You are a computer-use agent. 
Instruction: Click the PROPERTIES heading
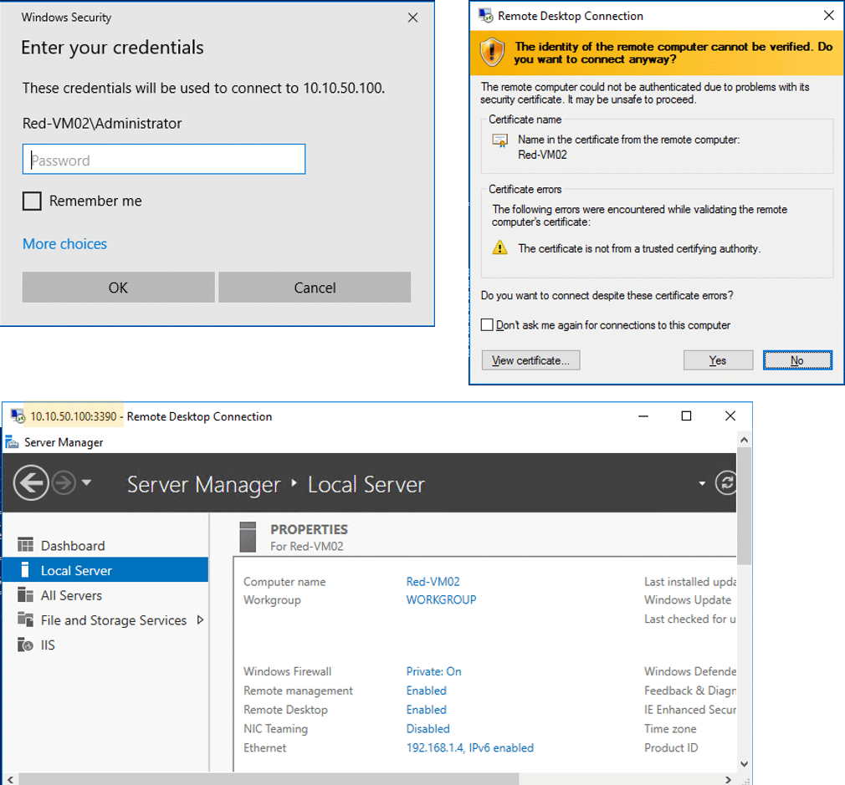tap(309, 529)
